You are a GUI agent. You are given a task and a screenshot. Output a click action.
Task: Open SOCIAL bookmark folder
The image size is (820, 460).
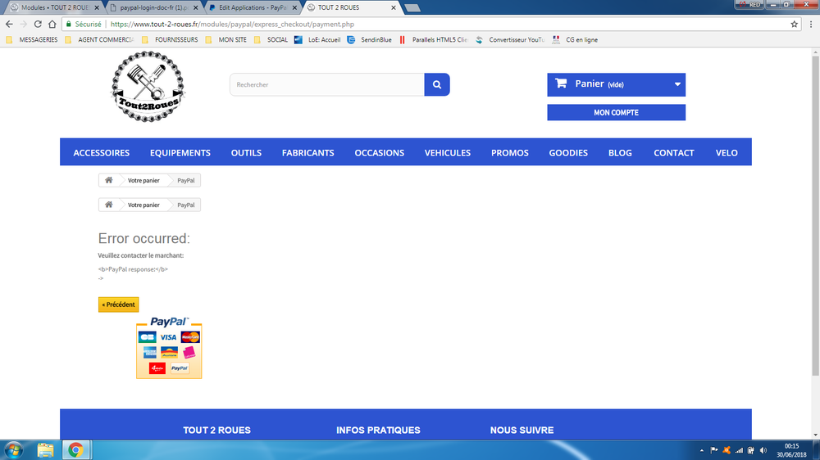click(271, 39)
